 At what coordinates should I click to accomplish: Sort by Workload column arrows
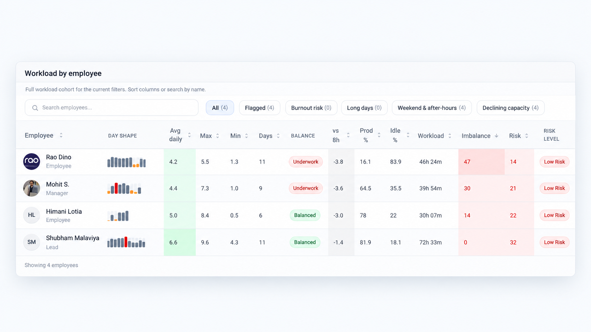pyautogui.click(x=450, y=136)
